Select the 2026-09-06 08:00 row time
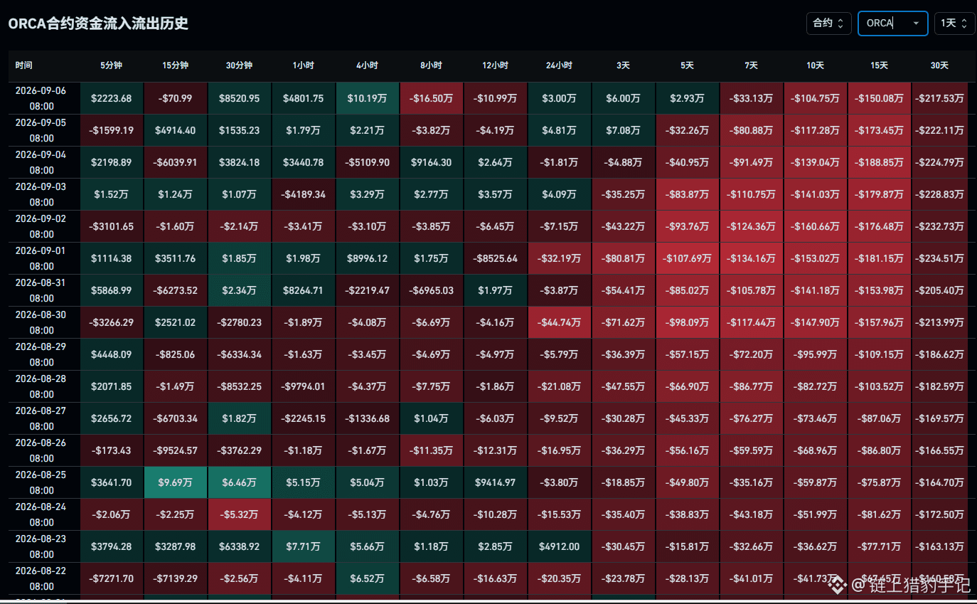 point(41,99)
